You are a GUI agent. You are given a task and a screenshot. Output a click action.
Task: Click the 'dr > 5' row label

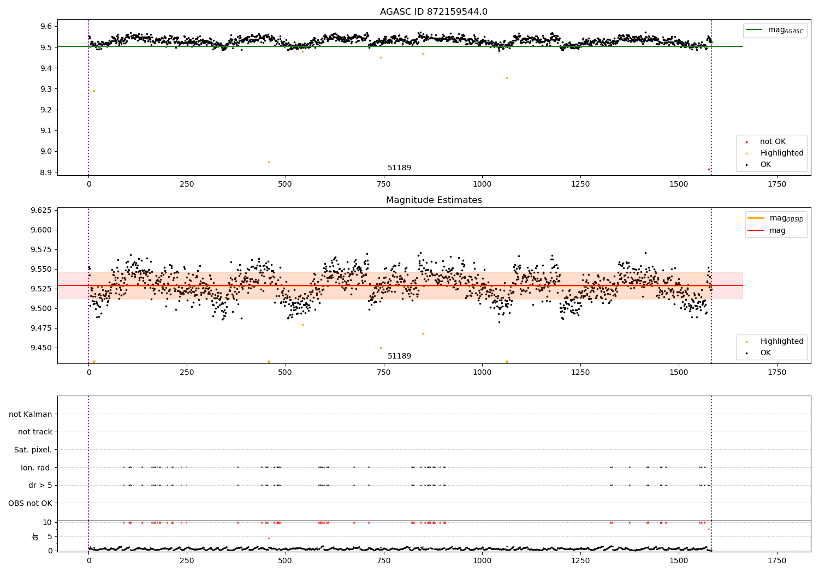[40, 485]
